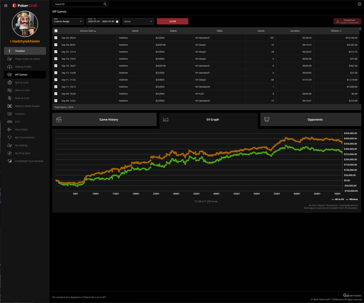Click the Download button
This screenshot has height=303, width=364.
(347, 21)
